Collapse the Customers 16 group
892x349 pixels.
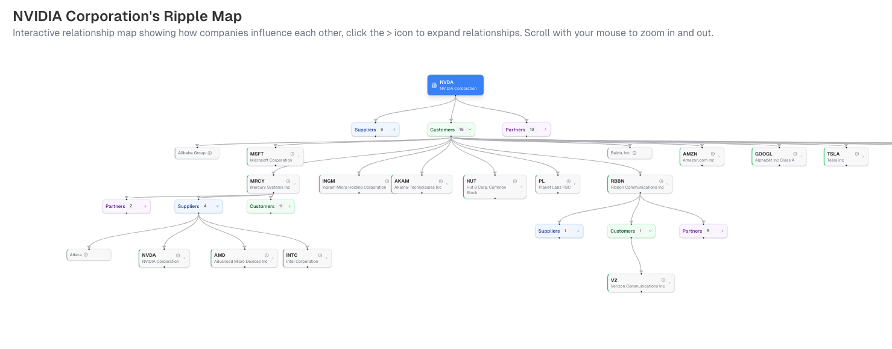tap(470, 130)
